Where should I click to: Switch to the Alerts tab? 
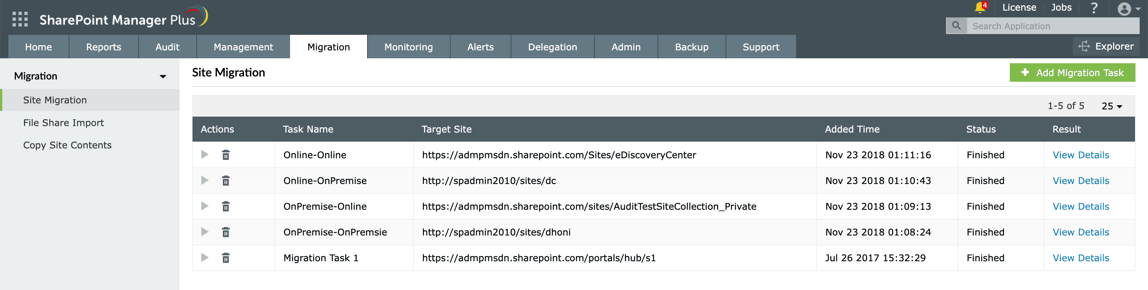[x=480, y=47]
